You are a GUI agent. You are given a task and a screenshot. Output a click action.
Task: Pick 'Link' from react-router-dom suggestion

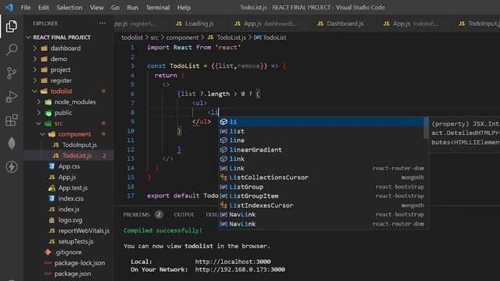[321, 169]
